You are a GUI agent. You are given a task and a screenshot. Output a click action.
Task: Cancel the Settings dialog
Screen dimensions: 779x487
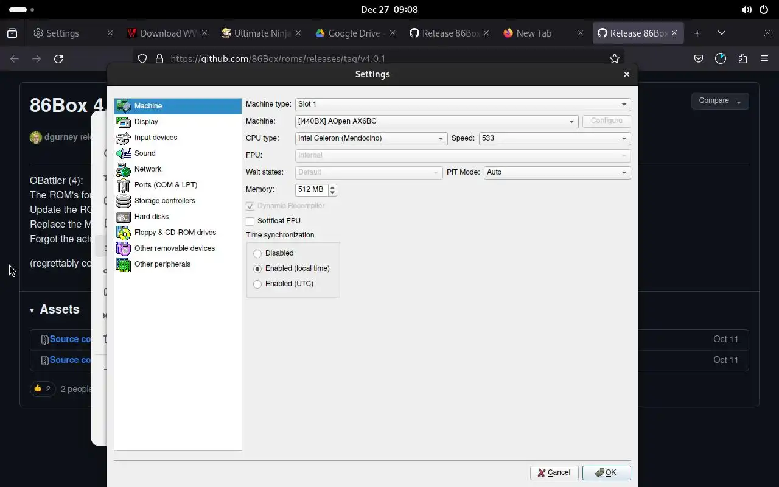[x=554, y=473]
